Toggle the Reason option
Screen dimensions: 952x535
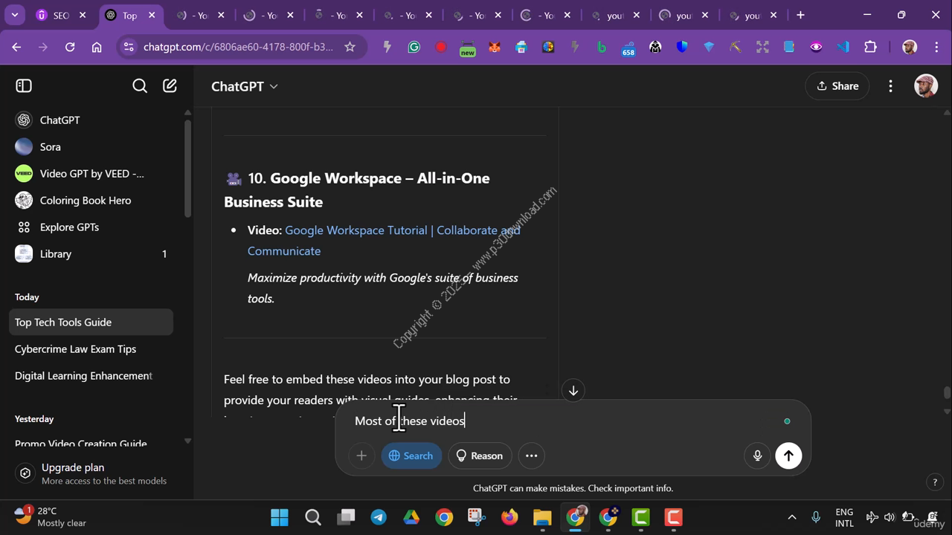pos(479,455)
